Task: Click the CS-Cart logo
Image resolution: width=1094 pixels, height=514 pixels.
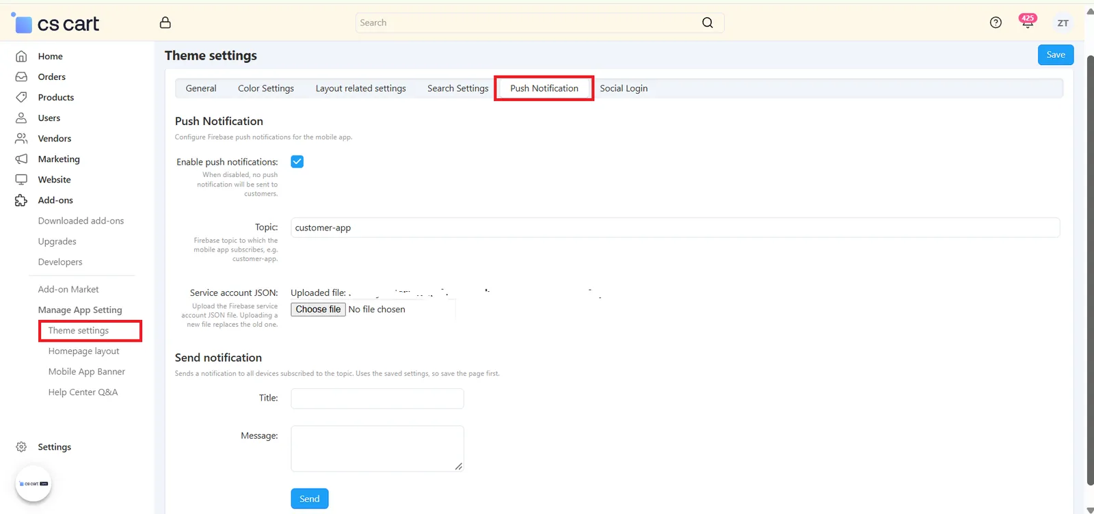Action: [x=55, y=24]
